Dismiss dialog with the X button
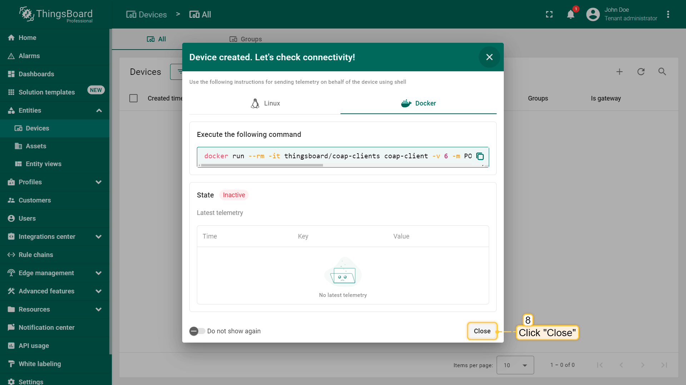 (489, 57)
